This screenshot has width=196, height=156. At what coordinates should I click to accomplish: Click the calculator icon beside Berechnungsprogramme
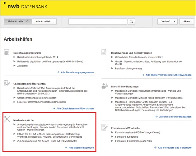tap(7, 52)
